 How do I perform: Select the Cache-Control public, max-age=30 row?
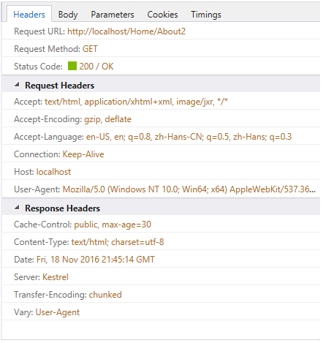(161, 225)
